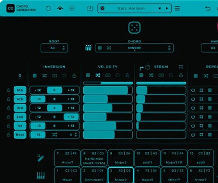Click the pencil edit icon beside pads
Screen dimensions: 218x183
[40, 158]
